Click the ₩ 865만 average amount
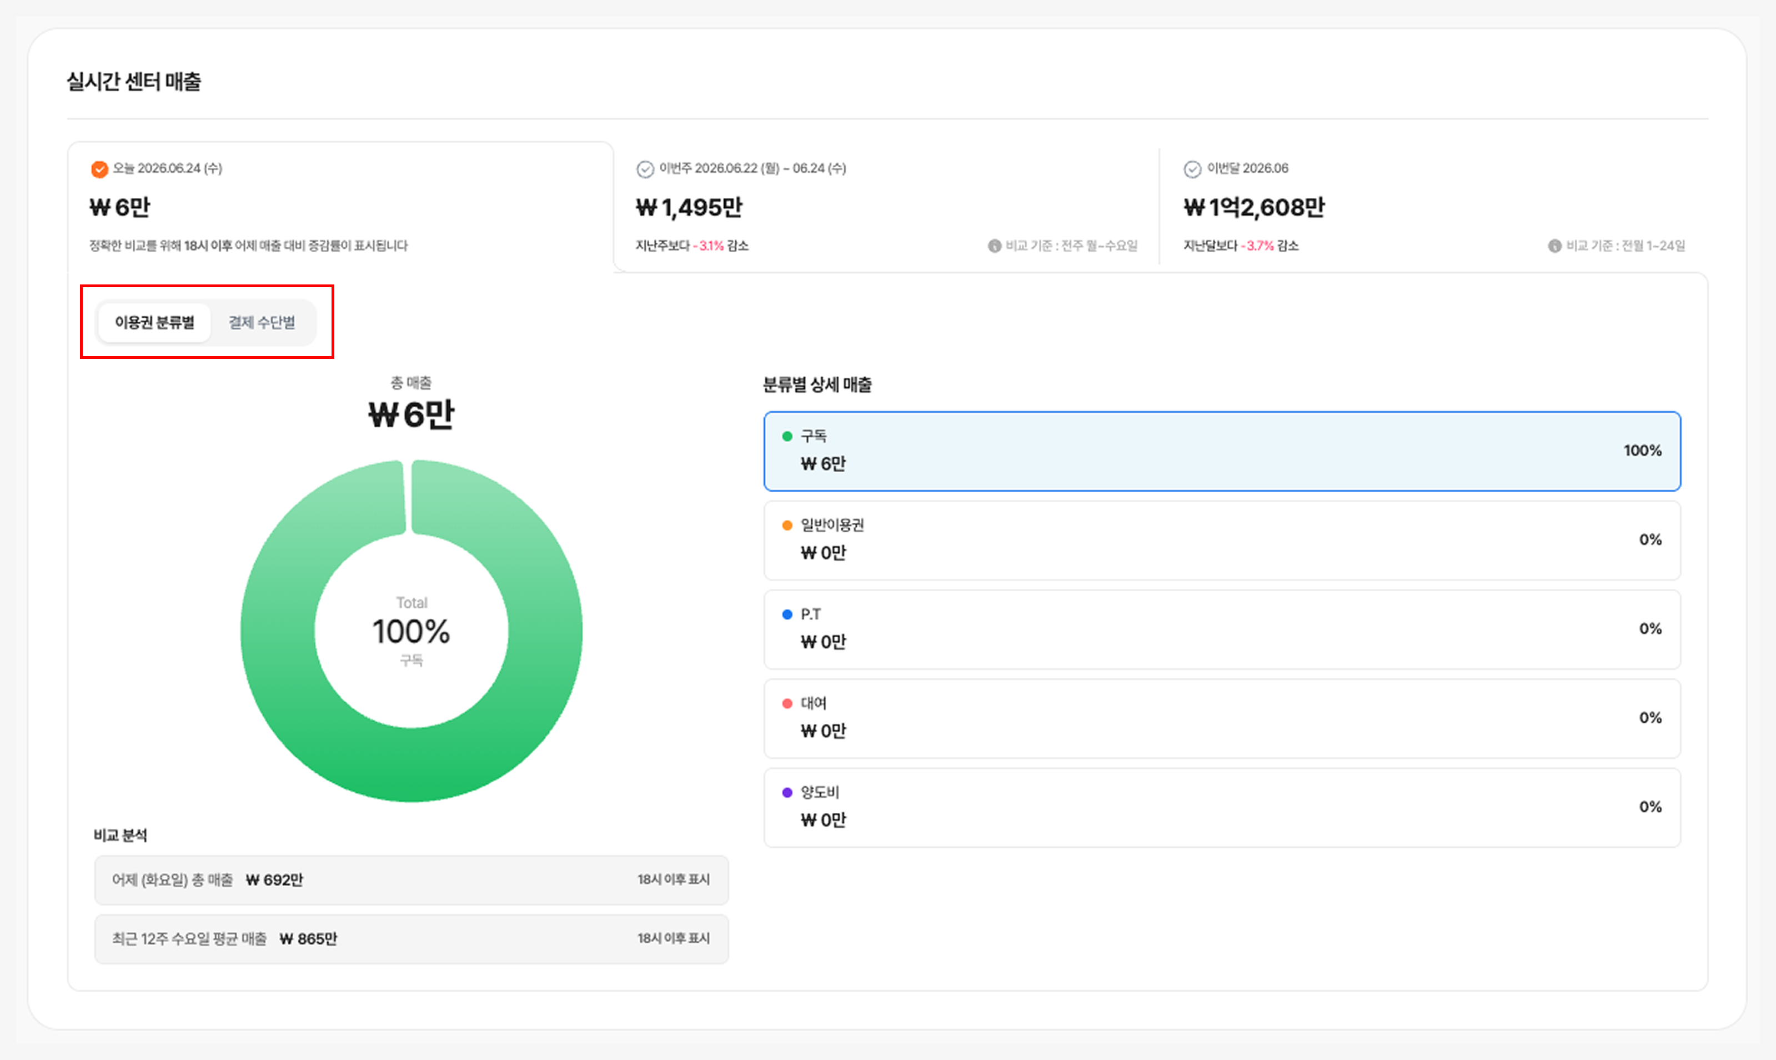 tap(308, 938)
